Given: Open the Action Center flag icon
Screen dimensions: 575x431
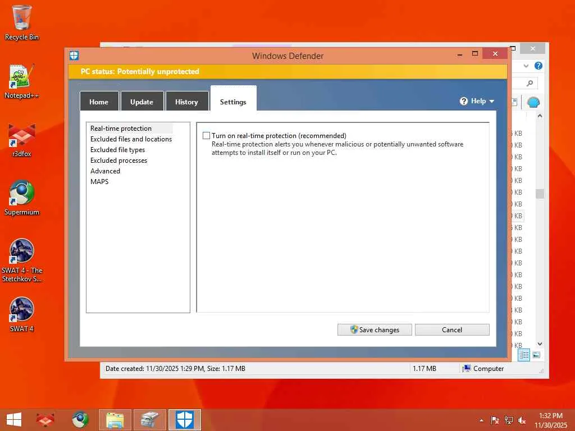Looking at the screenshot, I should pos(495,420).
